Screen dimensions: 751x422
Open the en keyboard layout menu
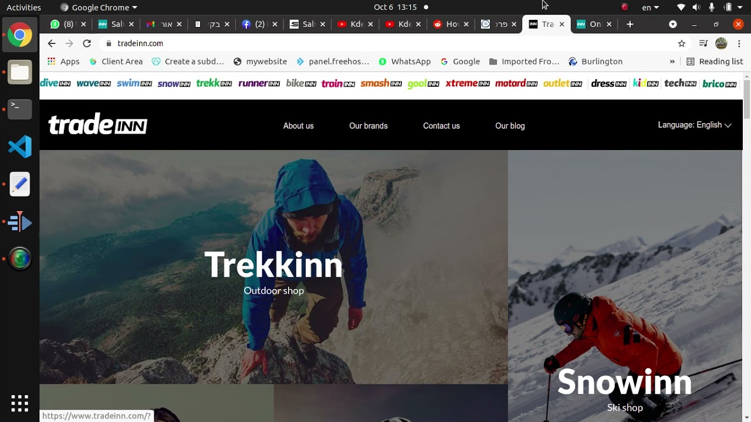coord(650,8)
